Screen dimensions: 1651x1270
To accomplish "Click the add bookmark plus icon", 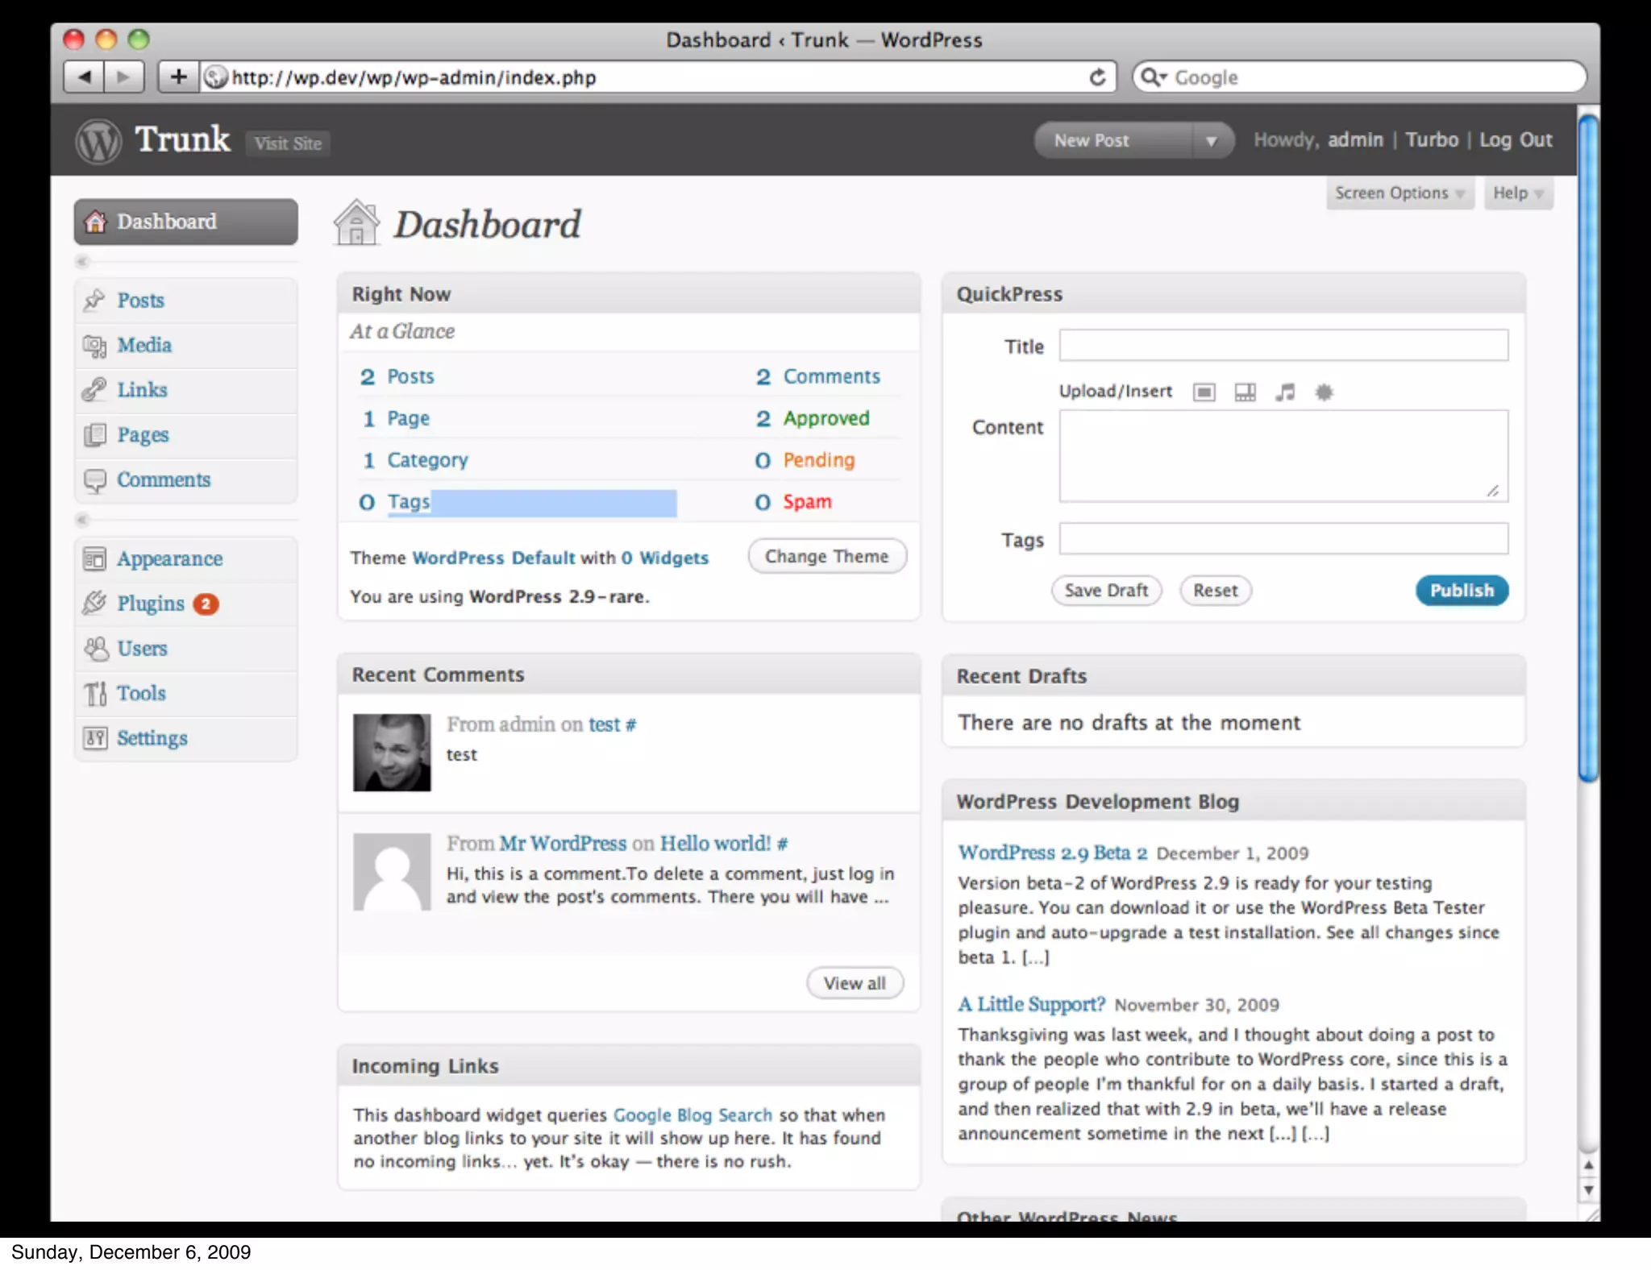I will click(x=178, y=77).
